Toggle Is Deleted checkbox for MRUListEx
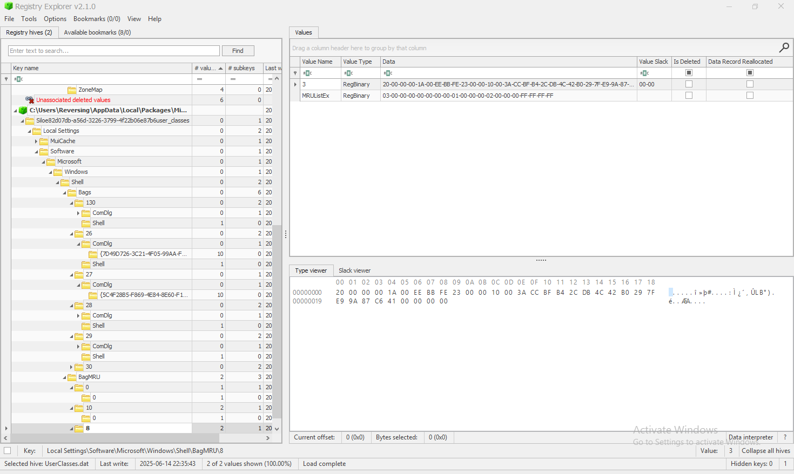The image size is (794, 474). point(689,96)
